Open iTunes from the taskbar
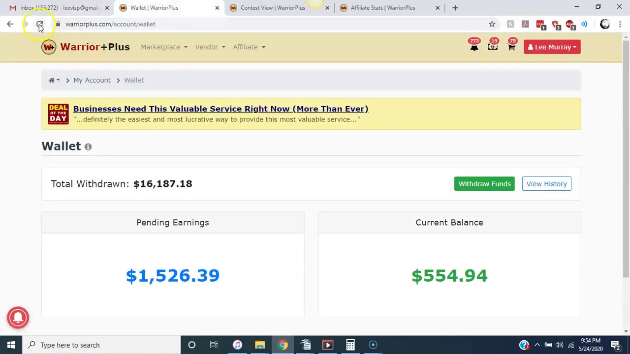The height and width of the screenshot is (354, 630). point(237,345)
